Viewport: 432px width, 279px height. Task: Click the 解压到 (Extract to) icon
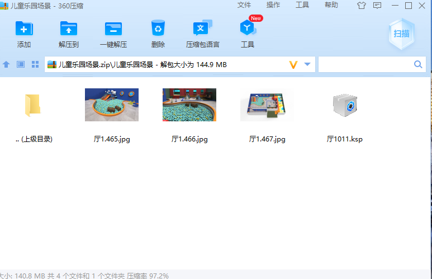click(69, 28)
